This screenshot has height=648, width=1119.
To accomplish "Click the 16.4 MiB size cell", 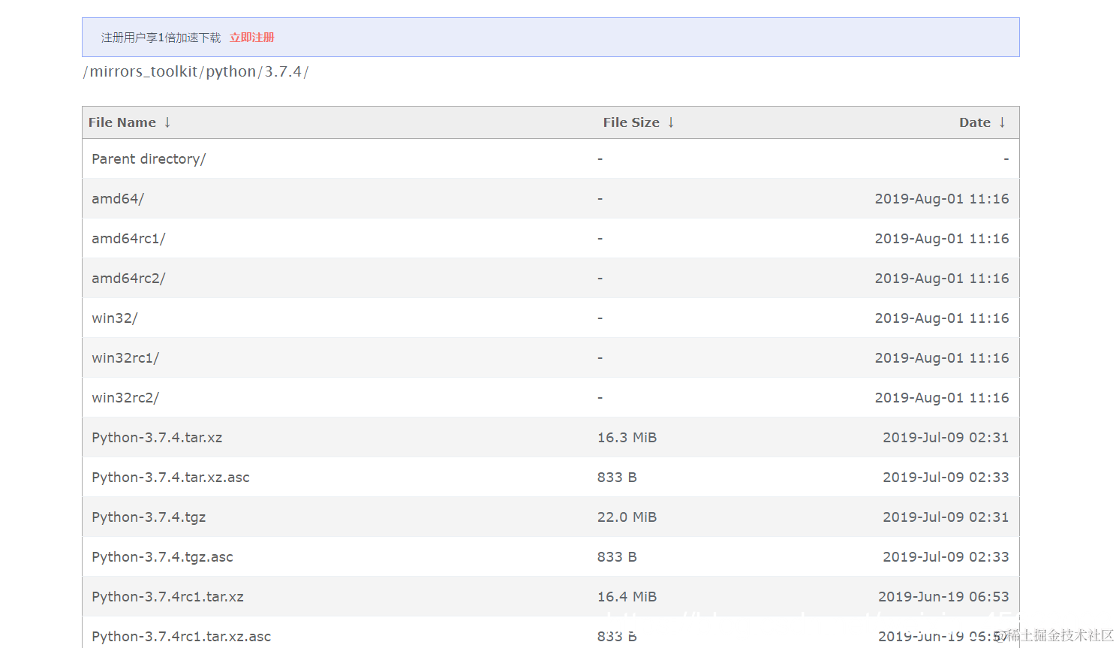I will 627,597.
